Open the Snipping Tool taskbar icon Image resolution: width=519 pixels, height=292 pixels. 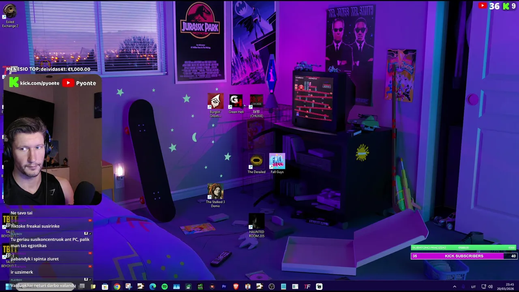click(129, 286)
